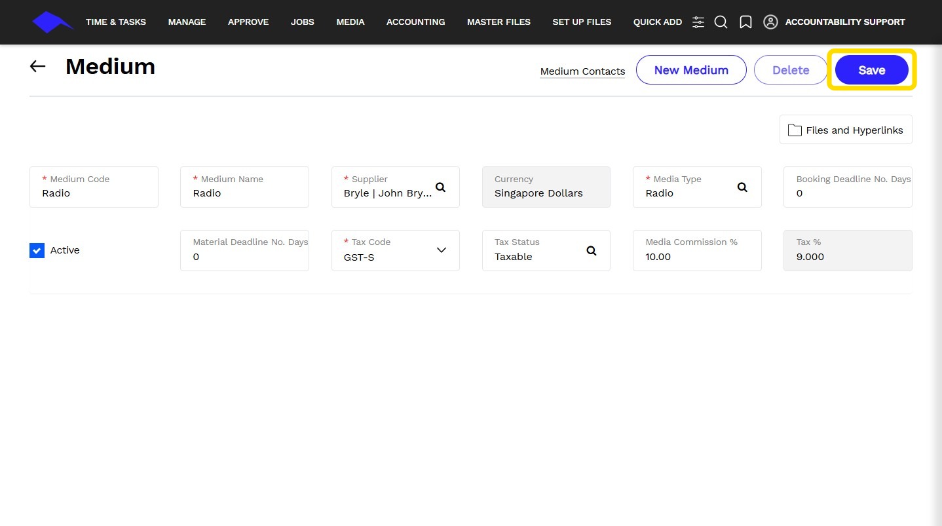Image resolution: width=942 pixels, height=526 pixels.
Task: Open the Manage menu
Action: (x=187, y=22)
